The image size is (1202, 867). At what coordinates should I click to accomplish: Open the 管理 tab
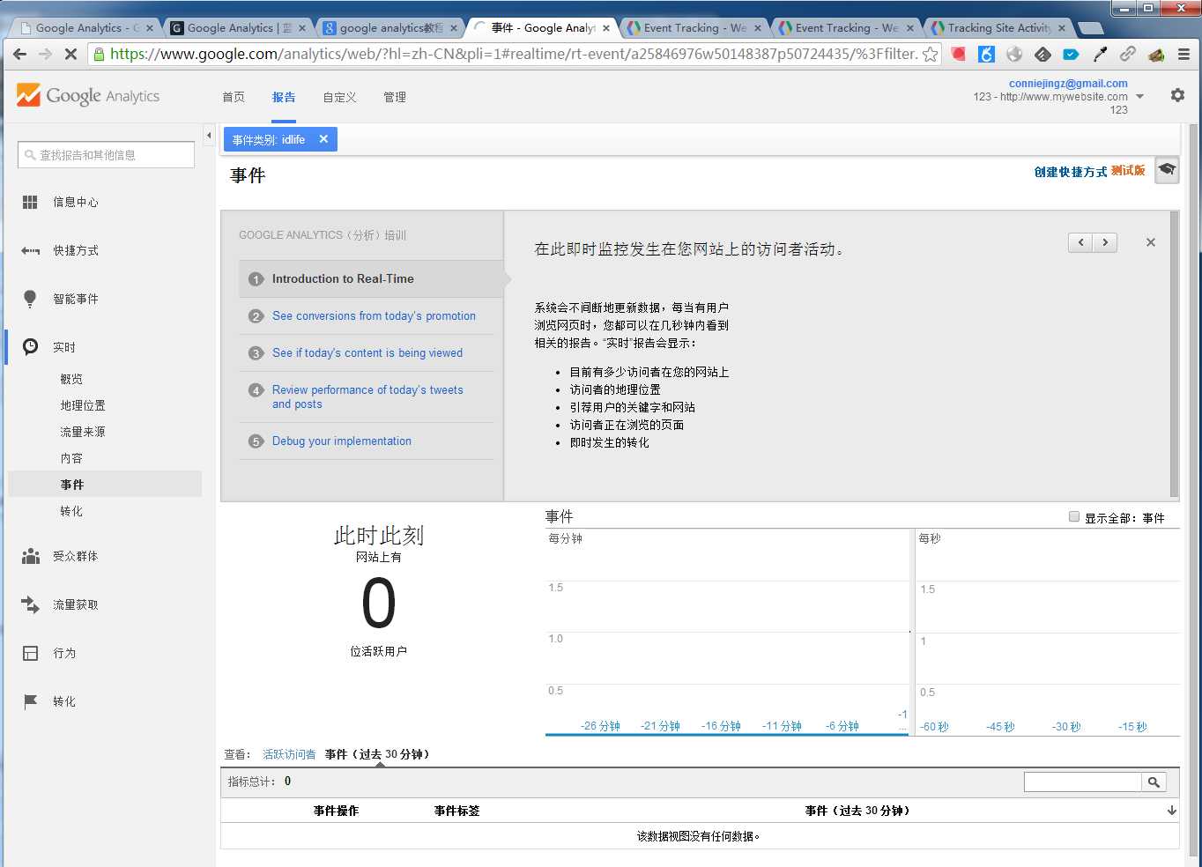[395, 97]
